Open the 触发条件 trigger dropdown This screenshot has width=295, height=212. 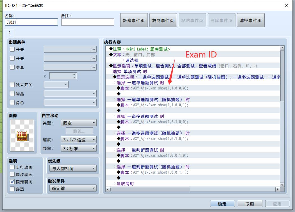(x=73, y=188)
